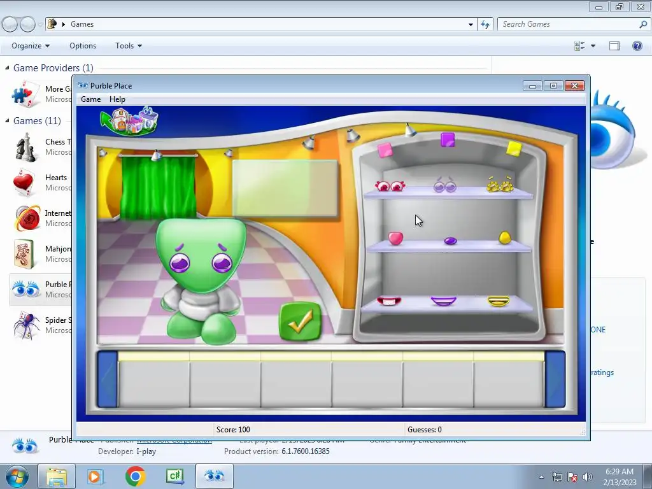652x489 pixels.
Task: Click Options in the Games toolbar
Action: (x=83, y=46)
